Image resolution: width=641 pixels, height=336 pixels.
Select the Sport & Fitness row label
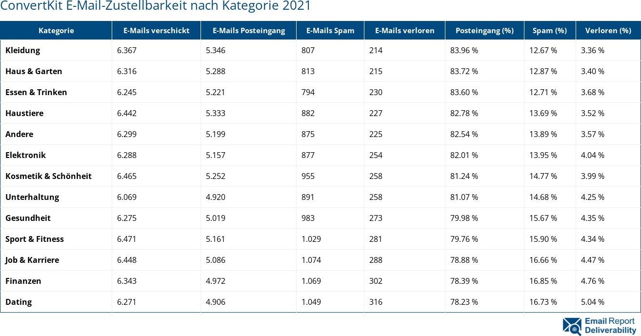[35, 239]
